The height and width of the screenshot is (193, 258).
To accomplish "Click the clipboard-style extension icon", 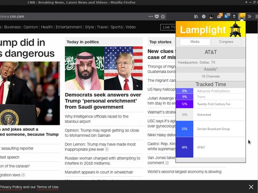I will tap(234, 16).
